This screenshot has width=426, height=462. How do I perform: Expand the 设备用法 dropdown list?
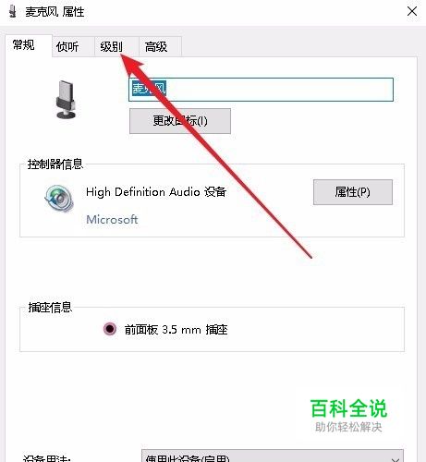click(x=273, y=456)
